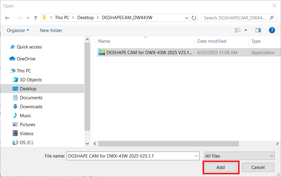Open the Pictures folder
The height and width of the screenshot is (177, 281).
click(x=27, y=125)
